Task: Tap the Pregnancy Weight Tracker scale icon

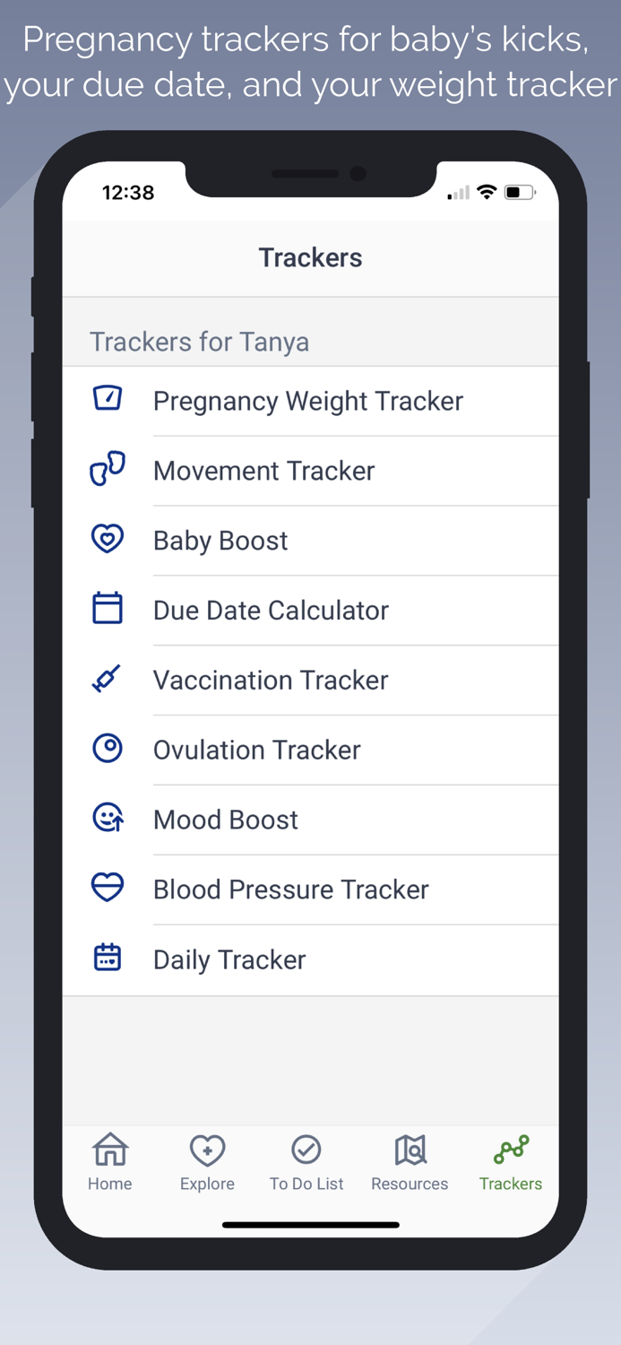Action: tap(108, 398)
